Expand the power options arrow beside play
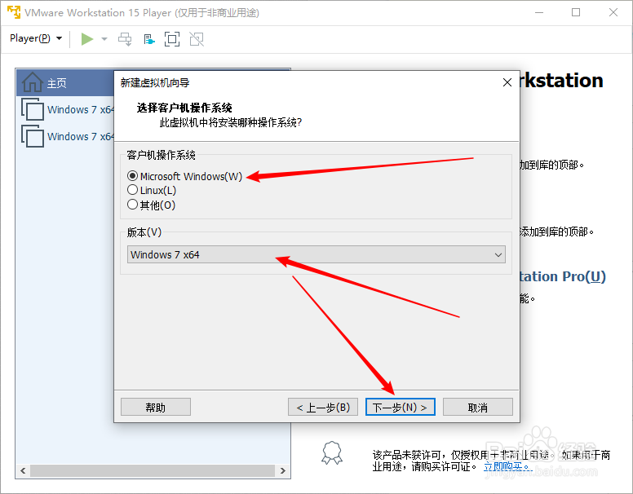 point(104,39)
